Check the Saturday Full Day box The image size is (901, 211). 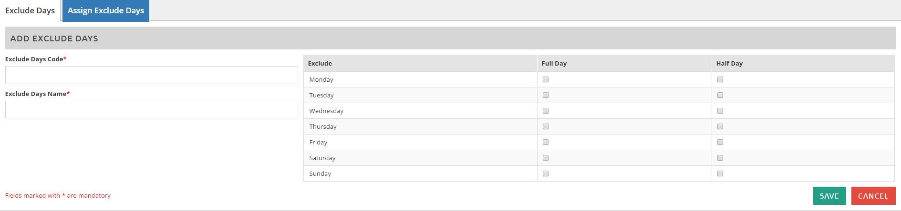[x=546, y=158]
